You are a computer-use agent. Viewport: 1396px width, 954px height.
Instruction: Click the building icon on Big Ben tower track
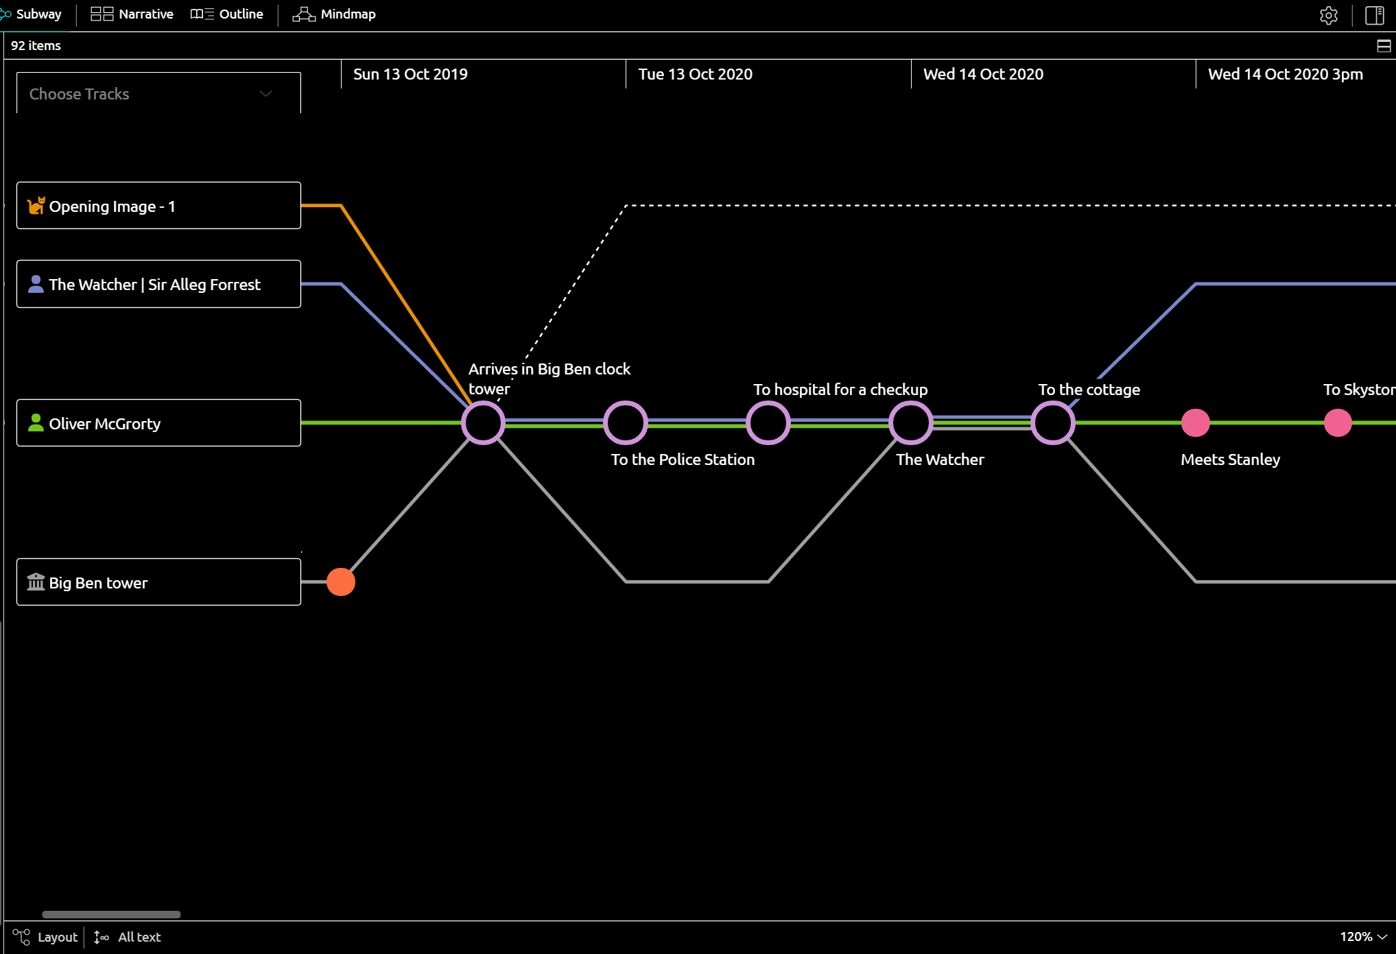[36, 582]
